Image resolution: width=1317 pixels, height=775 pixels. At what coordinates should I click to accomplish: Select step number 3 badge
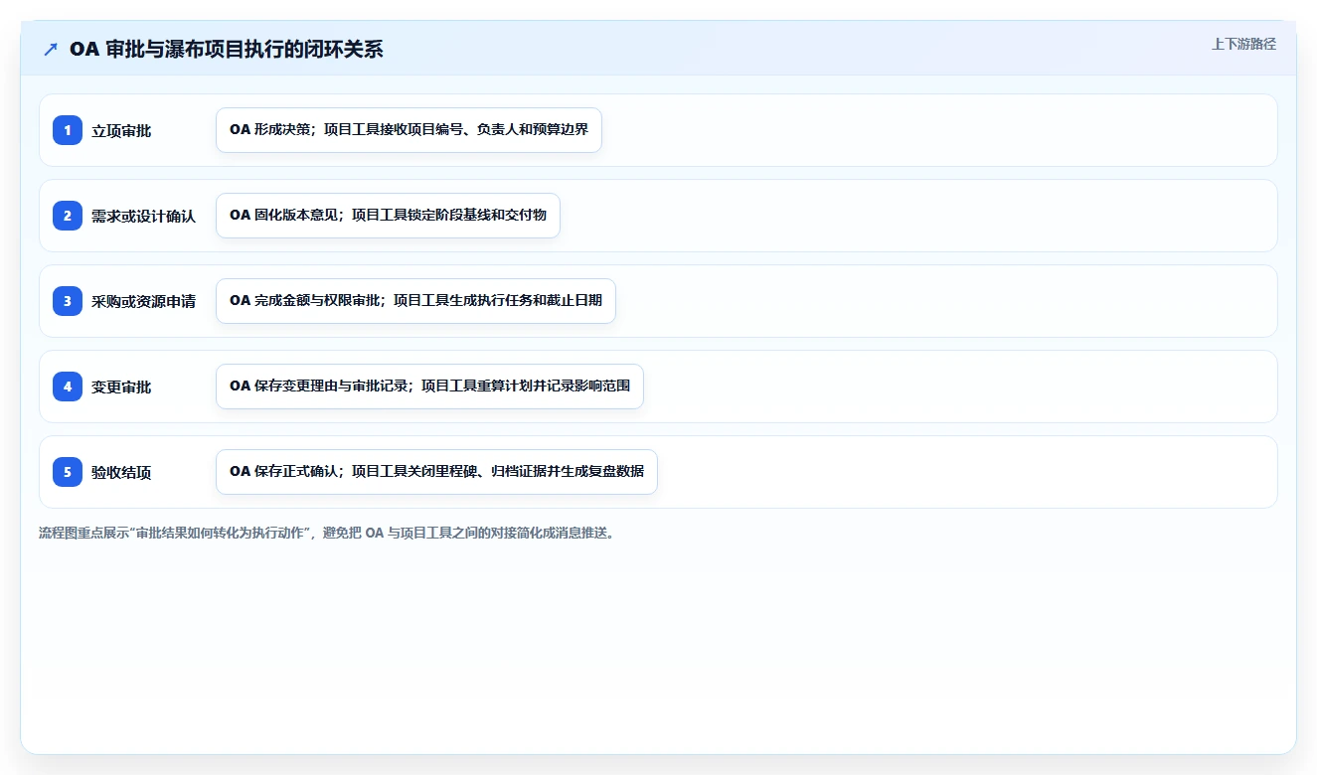tap(68, 301)
